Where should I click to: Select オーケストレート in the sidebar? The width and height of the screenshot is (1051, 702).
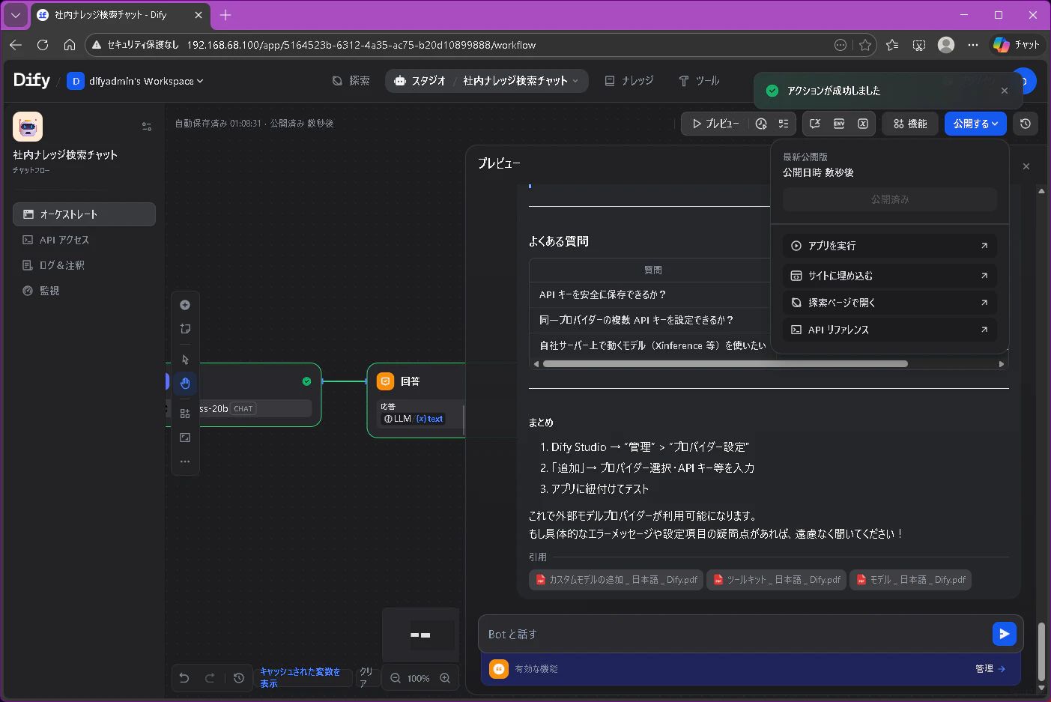click(84, 214)
